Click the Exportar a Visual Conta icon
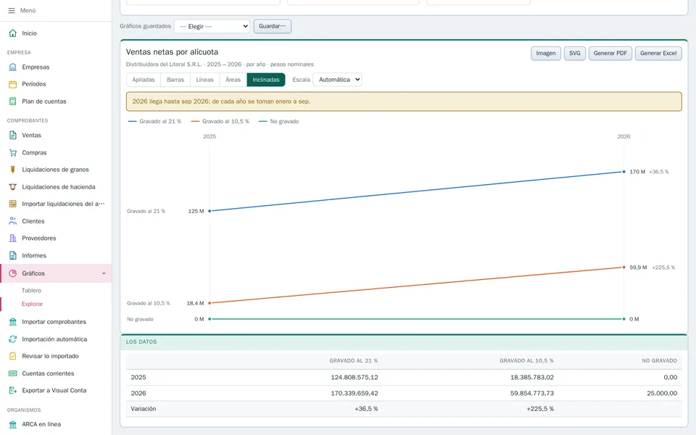The image size is (696, 435). (13, 391)
